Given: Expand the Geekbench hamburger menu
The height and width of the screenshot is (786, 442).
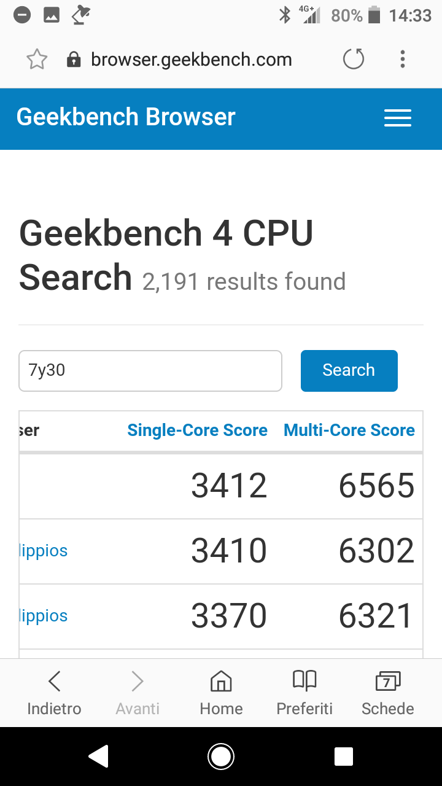Looking at the screenshot, I should [398, 119].
